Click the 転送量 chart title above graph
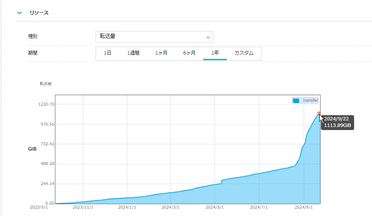Screen dimensions: 372x216 (45, 83)
